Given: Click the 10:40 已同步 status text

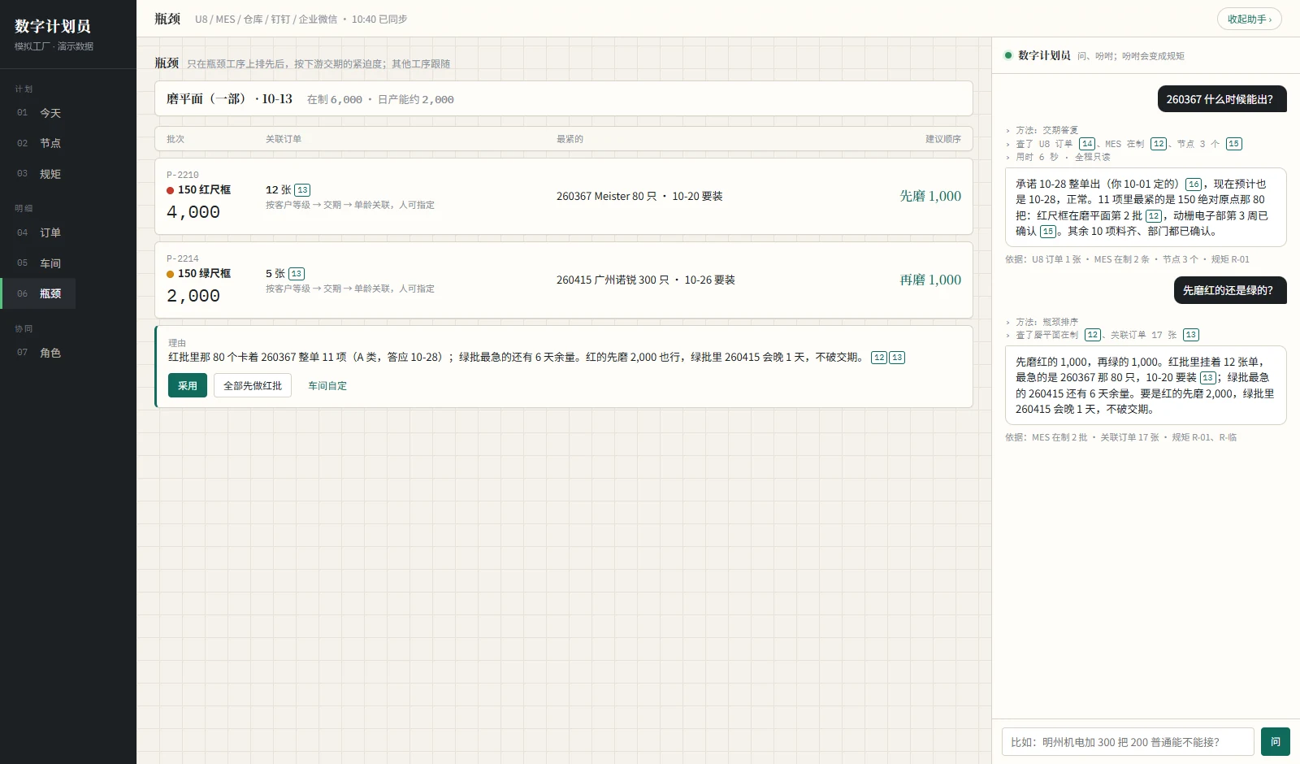Looking at the screenshot, I should pos(379,19).
